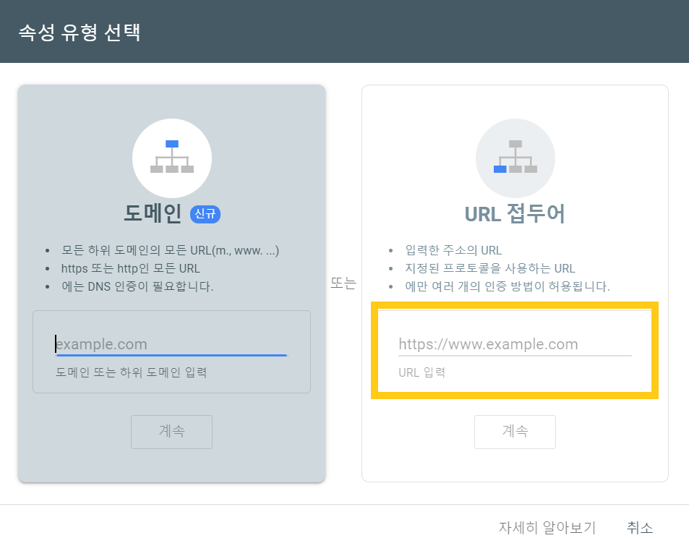This screenshot has width=689, height=551.
Task: Click the URL 입력 helper label
Action: 421,372
